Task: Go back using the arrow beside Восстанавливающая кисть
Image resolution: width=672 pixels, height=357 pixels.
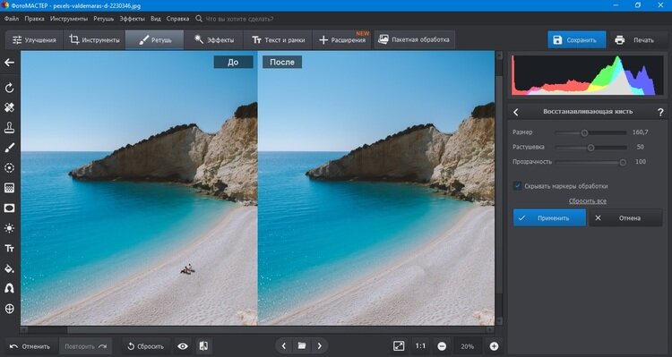Action: pyautogui.click(x=516, y=112)
